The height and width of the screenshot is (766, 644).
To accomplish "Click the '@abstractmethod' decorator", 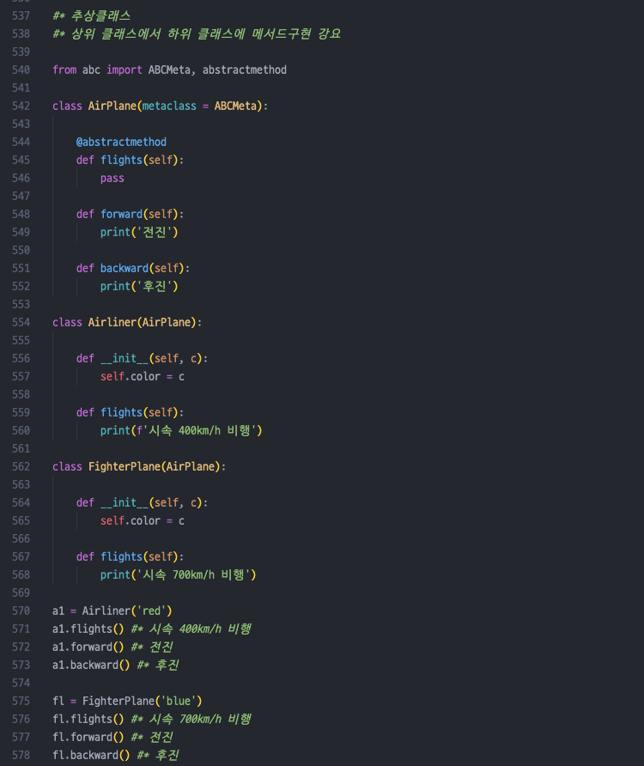I will pos(121,143).
